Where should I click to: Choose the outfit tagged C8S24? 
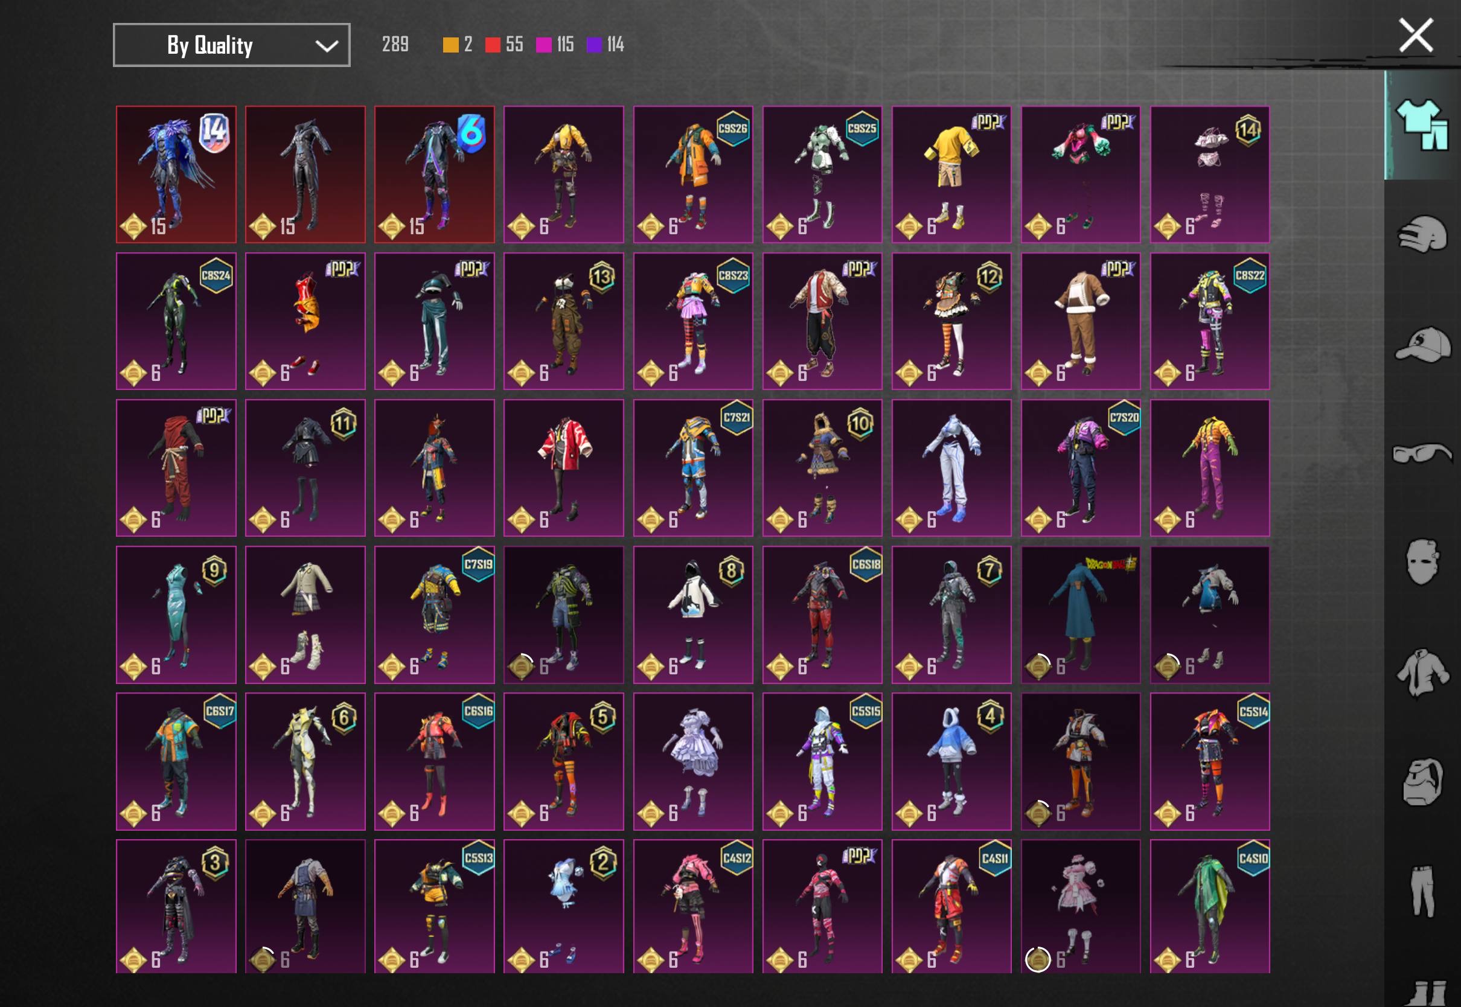pyautogui.click(x=176, y=321)
